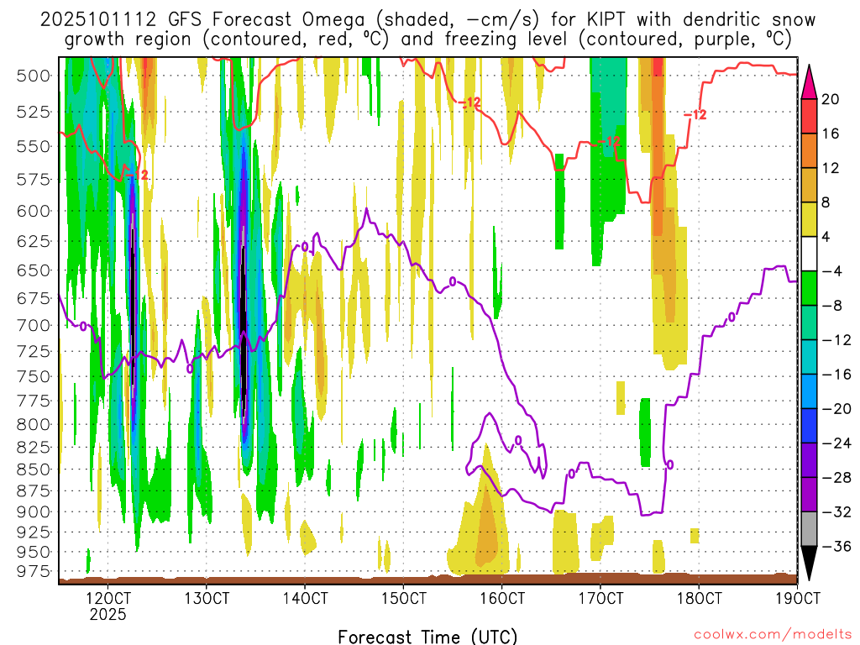Click the 180CT time axis label
The height and width of the screenshot is (645, 860).
coord(699,598)
